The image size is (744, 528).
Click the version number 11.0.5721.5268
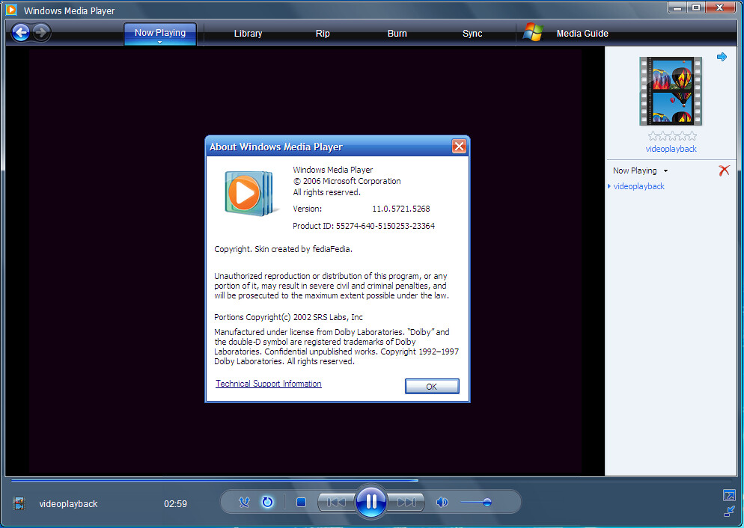click(x=401, y=209)
